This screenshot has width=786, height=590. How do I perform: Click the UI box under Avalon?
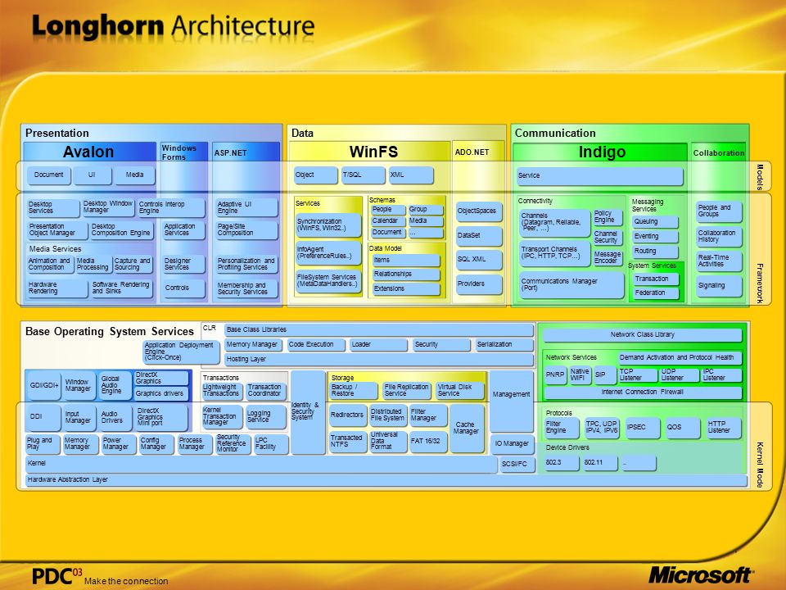pyautogui.click(x=93, y=175)
